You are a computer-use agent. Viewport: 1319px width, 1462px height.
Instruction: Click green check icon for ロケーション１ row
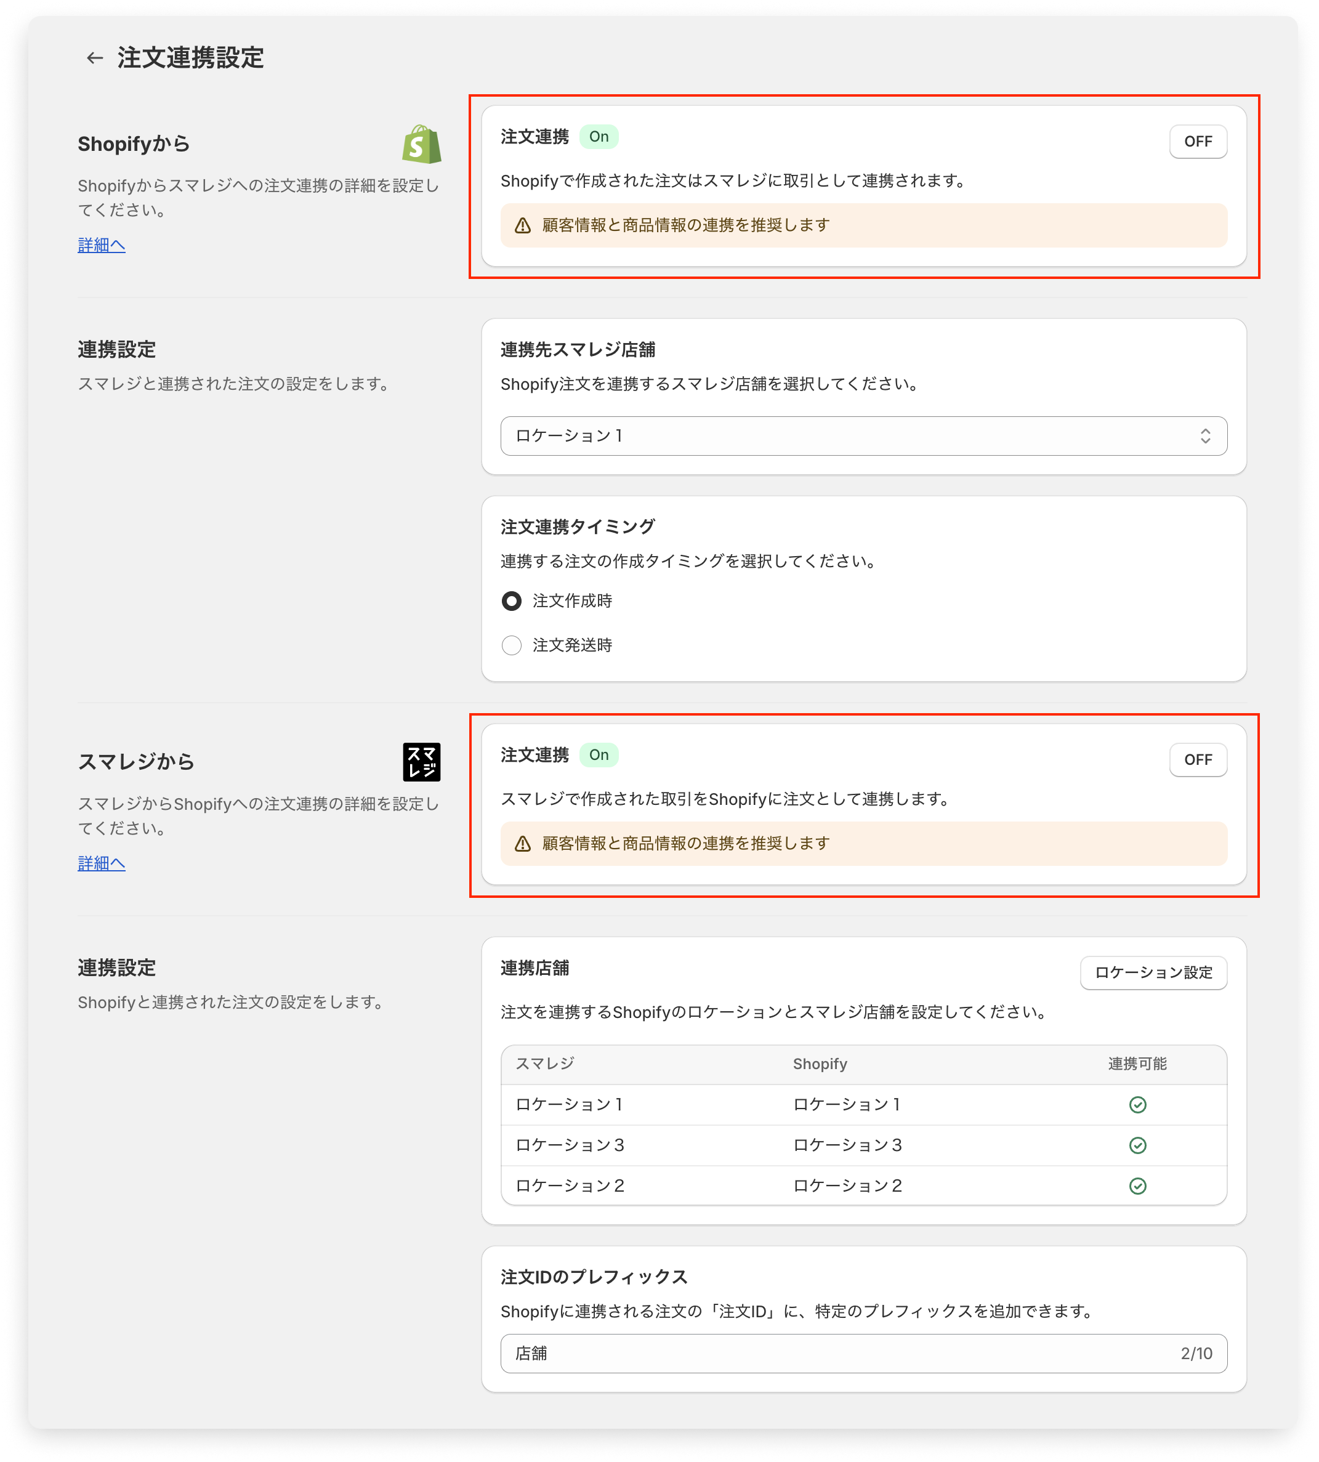(x=1138, y=1105)
